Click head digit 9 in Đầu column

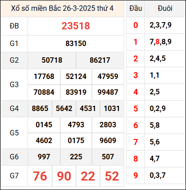pyautogui.click(x=135, y=176)
